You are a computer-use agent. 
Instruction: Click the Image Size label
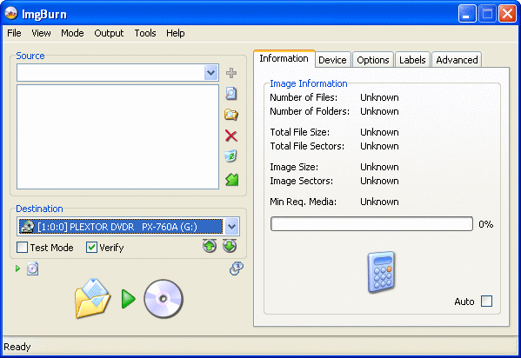[x=294, y=167]
